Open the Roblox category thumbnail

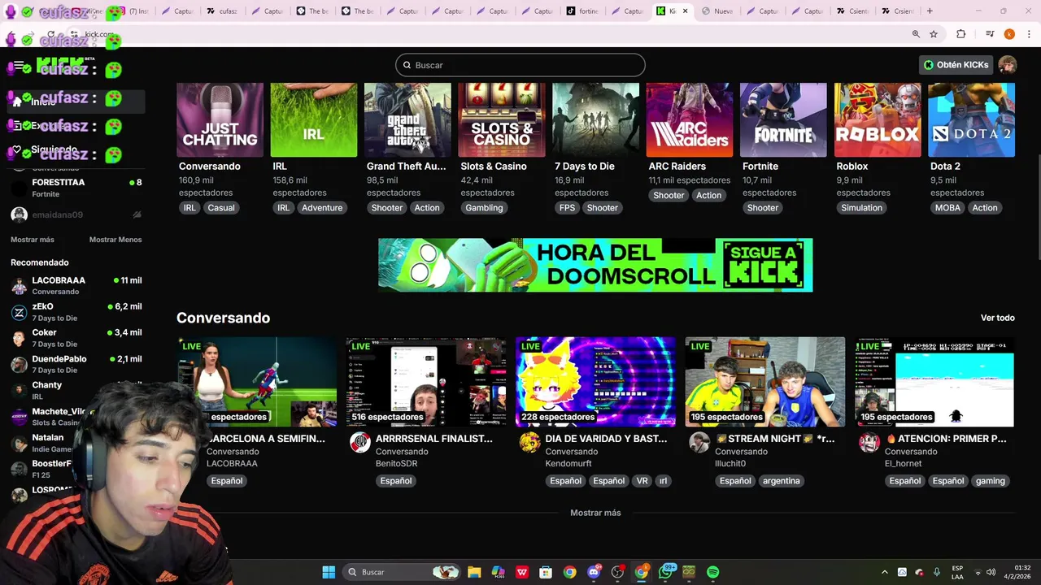pyautogui.click(x=878, y=119)
